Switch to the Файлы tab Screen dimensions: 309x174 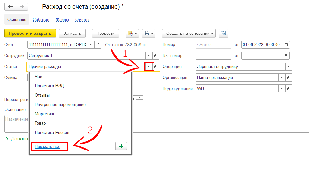click(x=62, y=20)
